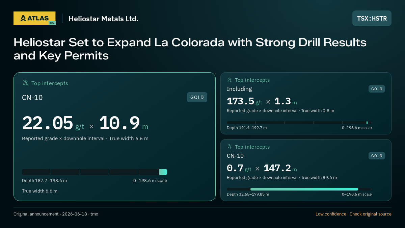Click the ATLAS logo
The height and width of the screenshot is (228, 405).
[34, 18]
